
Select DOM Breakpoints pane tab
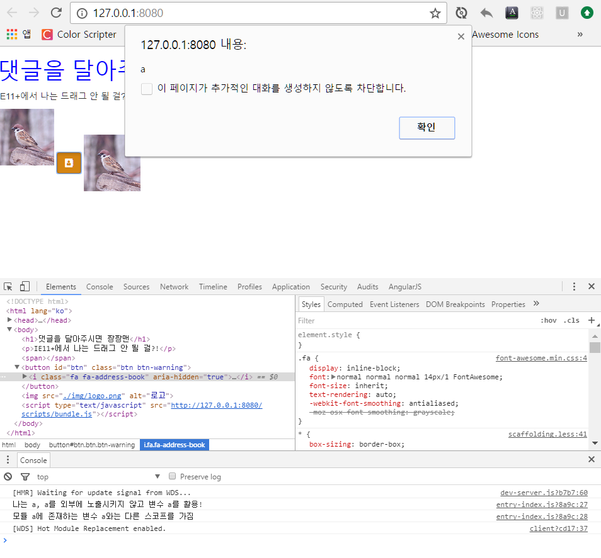[x=455, y=304]
